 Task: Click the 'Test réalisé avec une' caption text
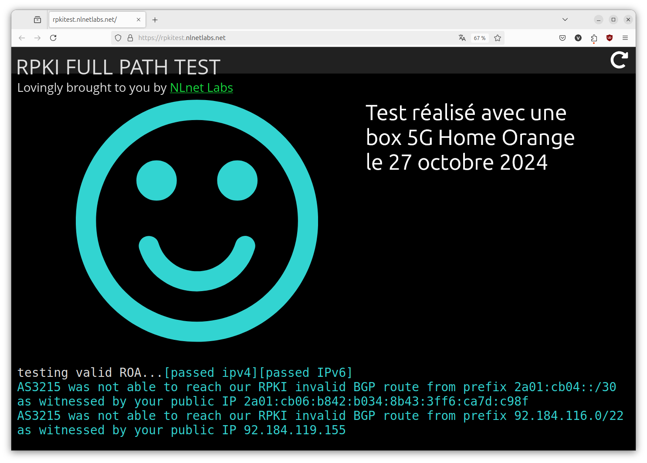coord(466,113)
